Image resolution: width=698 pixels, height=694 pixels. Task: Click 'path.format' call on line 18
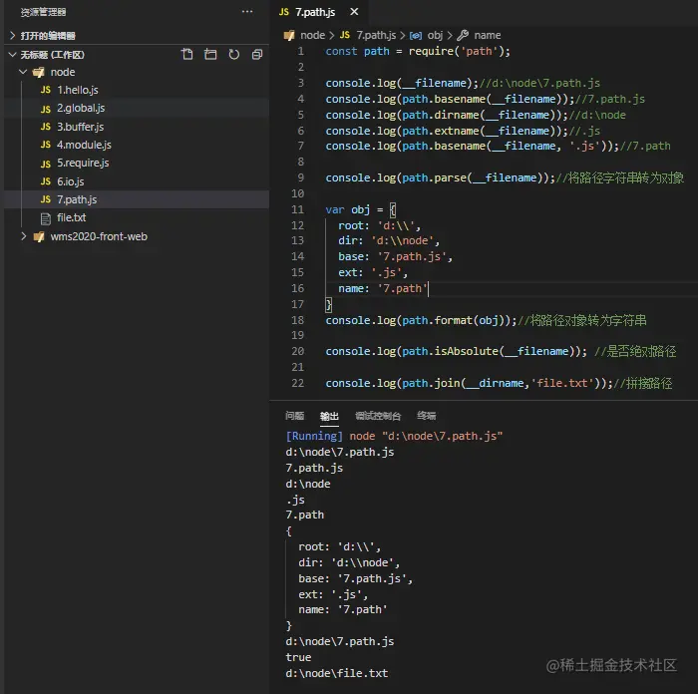[437, 320]
